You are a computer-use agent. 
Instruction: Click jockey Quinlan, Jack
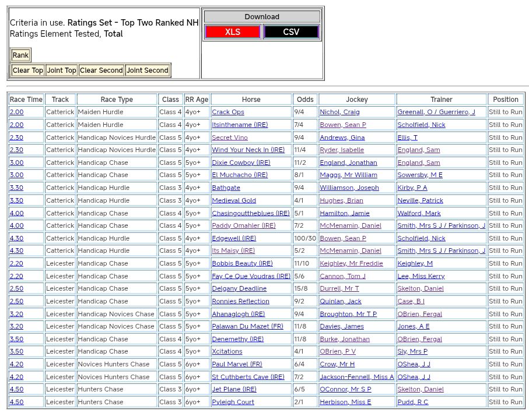coord(340,302)
